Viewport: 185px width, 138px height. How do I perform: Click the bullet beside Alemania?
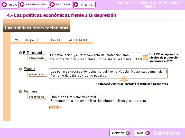(x=20, y=91)
